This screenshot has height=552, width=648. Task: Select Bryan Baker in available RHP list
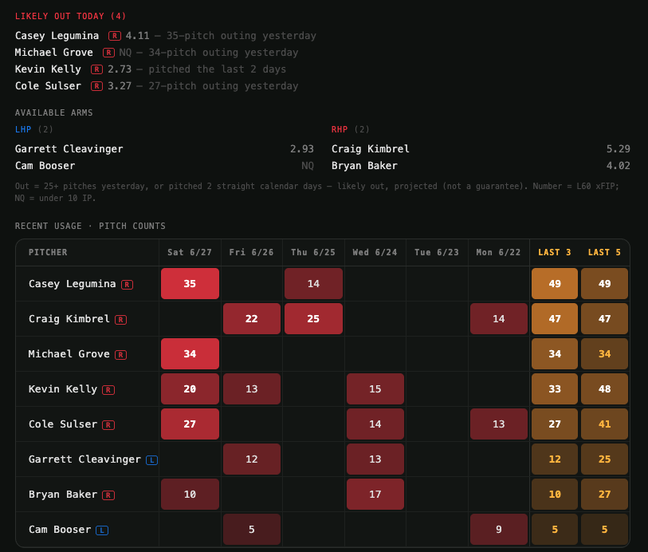point(364,166)
